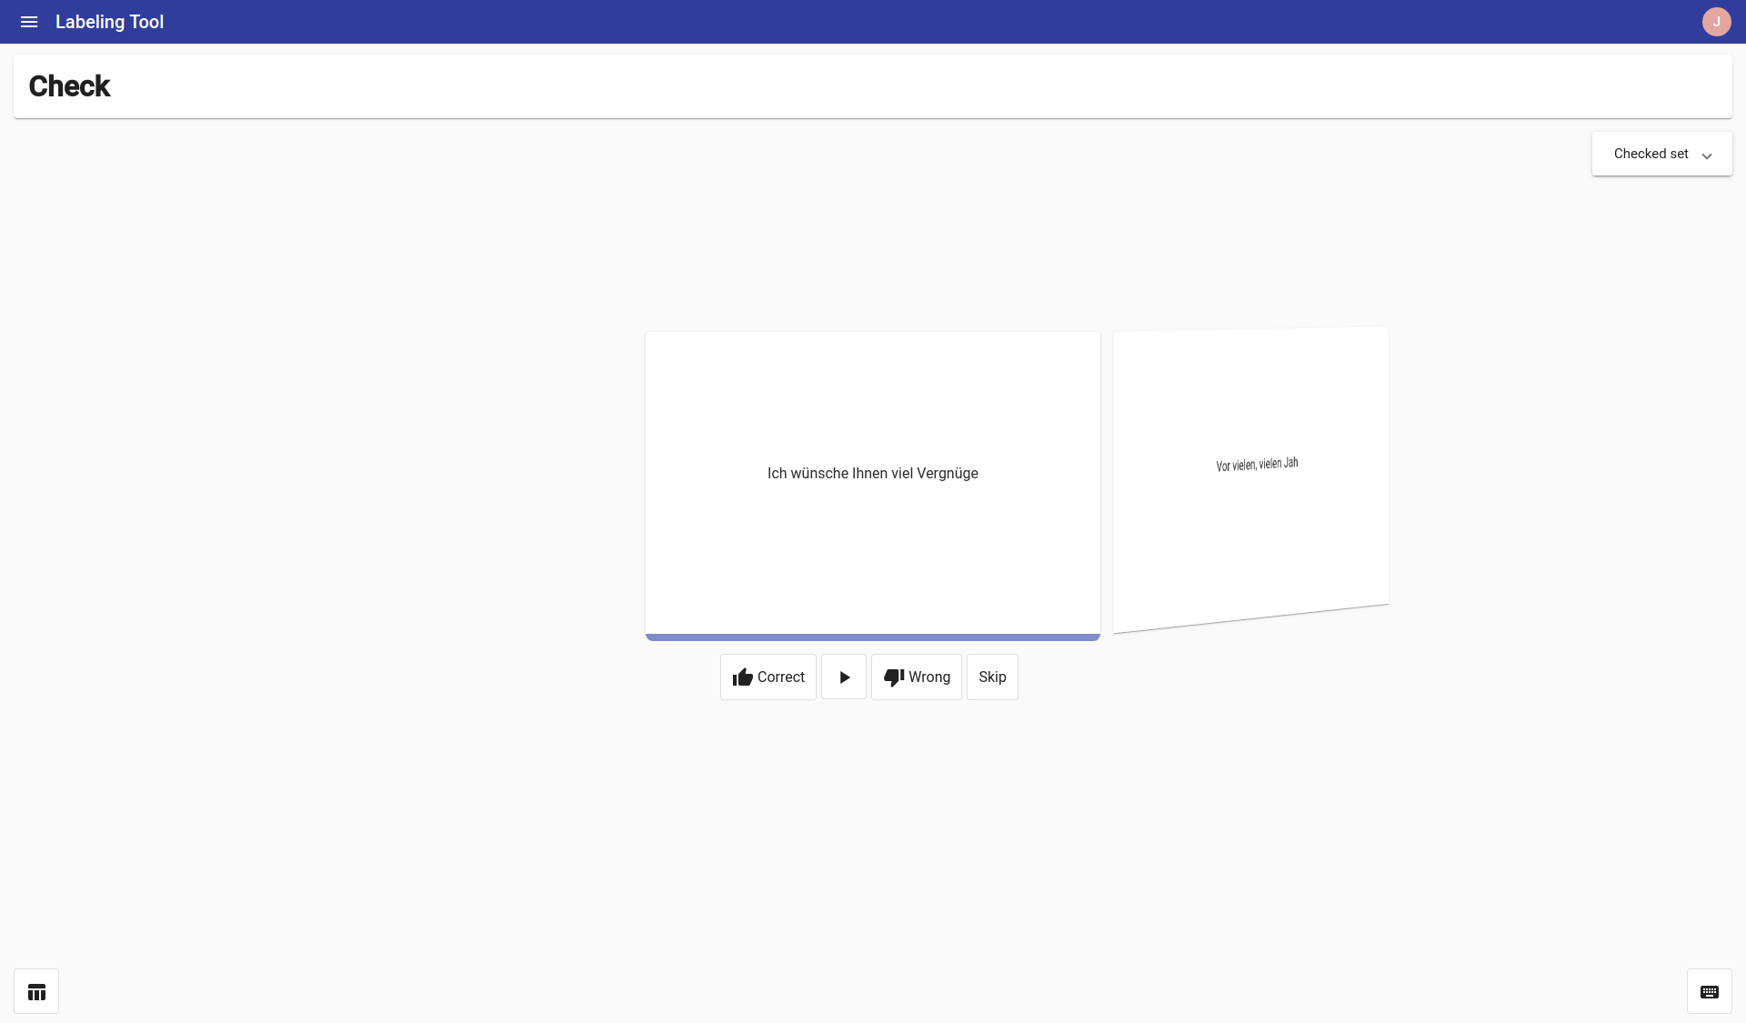1746x1023 pixels.
Task: Open the keyboard shortcuts icon bottom right
Action: click(1710, 991)
